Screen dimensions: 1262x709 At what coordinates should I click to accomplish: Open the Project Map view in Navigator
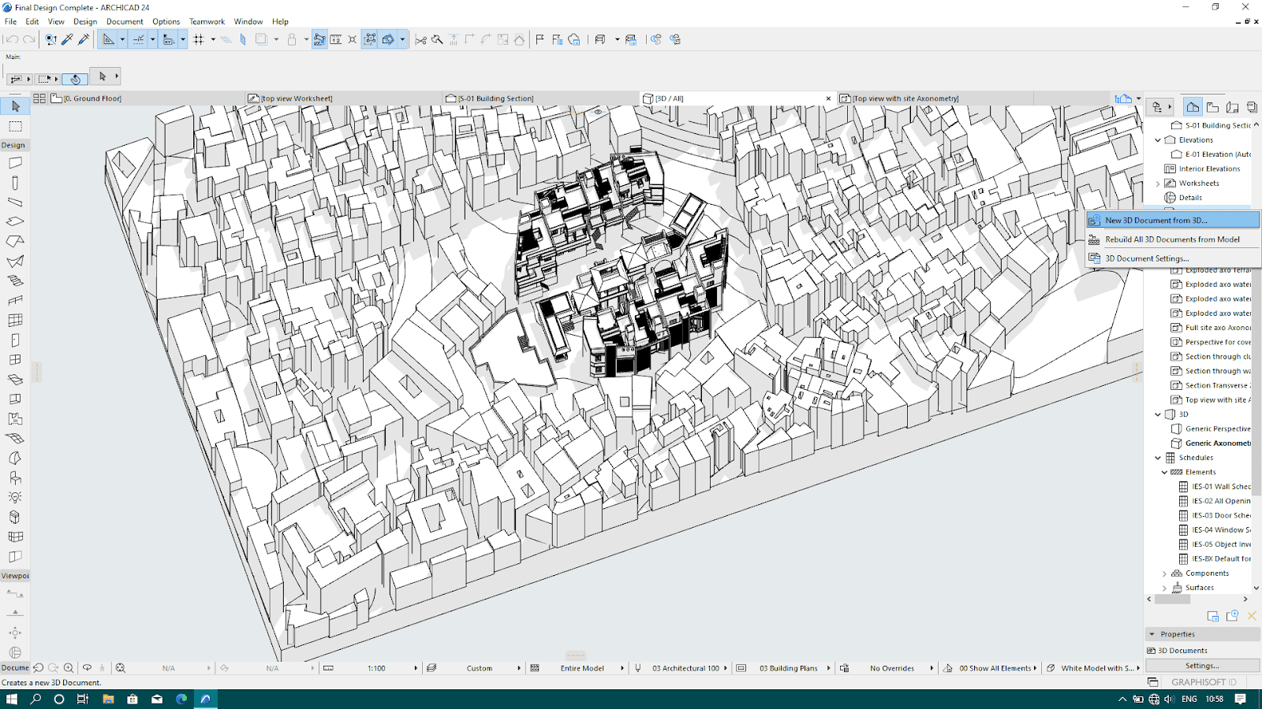point(1193,107)
